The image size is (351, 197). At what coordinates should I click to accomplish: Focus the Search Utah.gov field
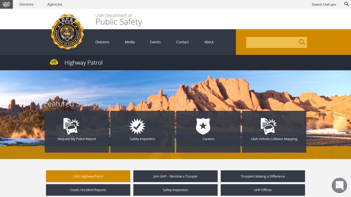(x=324, y=4)
